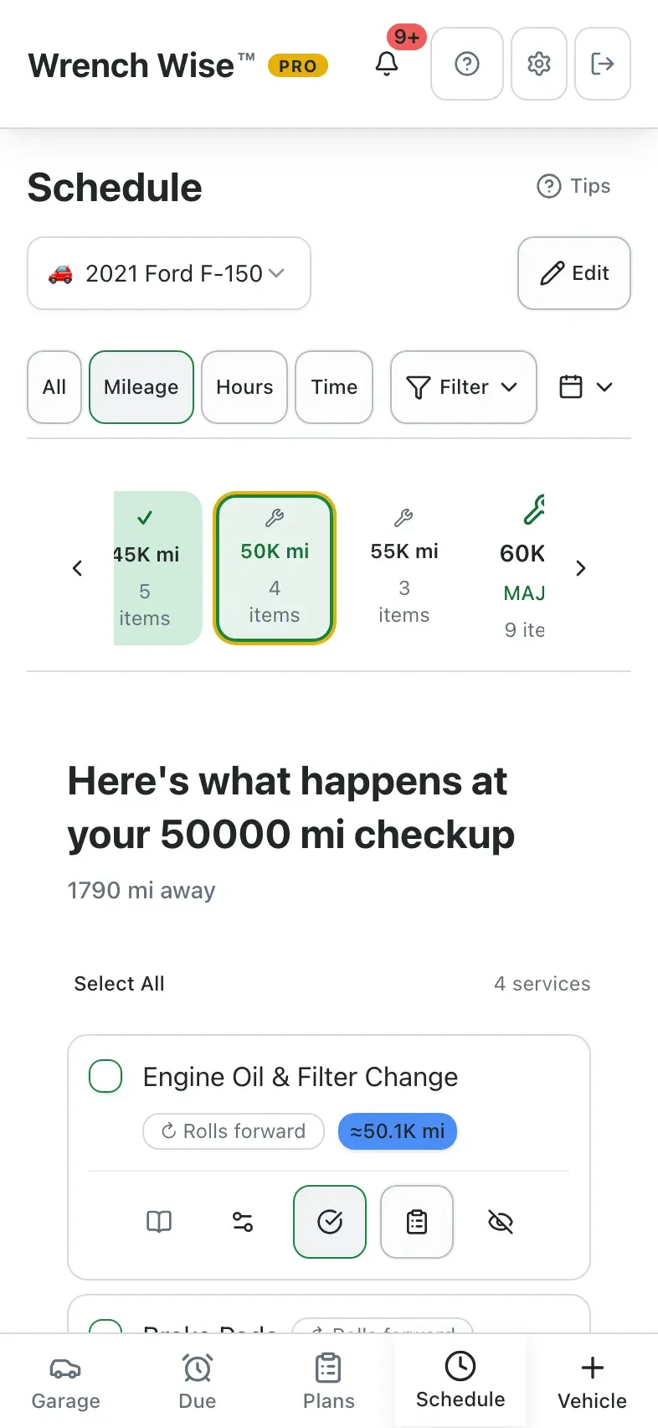Adjust oil change interval sliders icon
Image resolution: width=658 pixels, height=1428 pixels.
coord(243,1222)
